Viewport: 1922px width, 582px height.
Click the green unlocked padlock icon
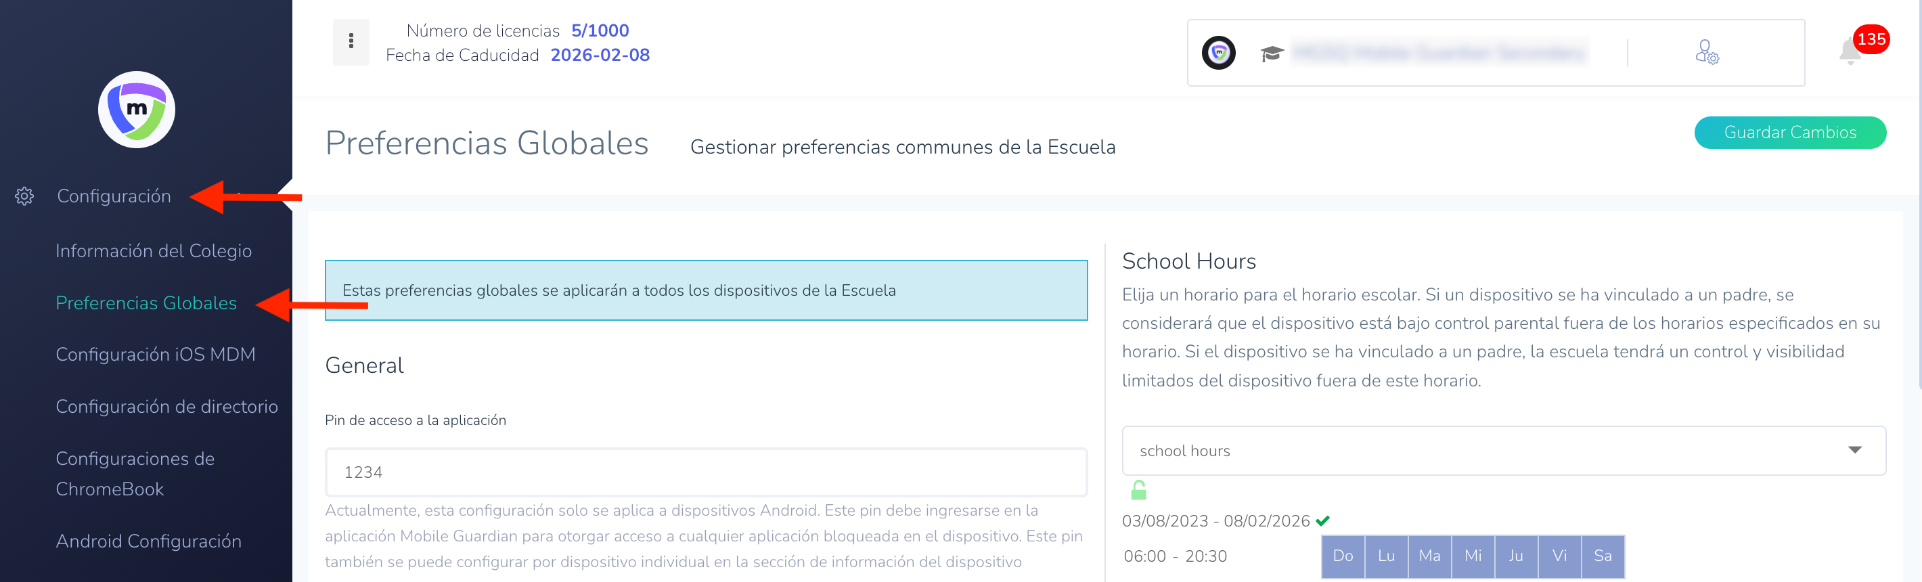[x=1138, y=490]
